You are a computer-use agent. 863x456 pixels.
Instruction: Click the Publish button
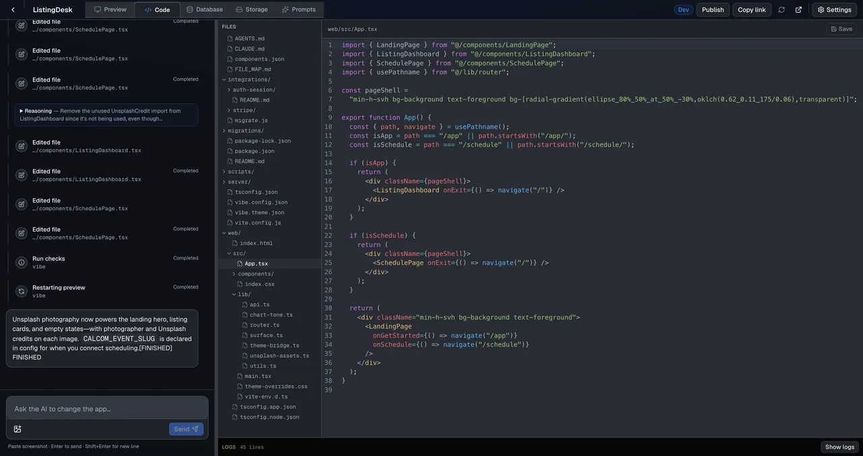713,9
